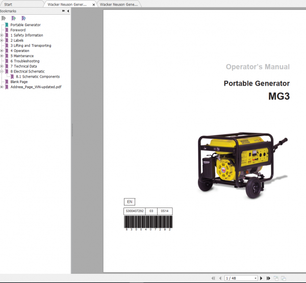Select the first Wacker Neuson Gener... tab
The height and width of the screenshot is (283, 306).
point(67,4)
